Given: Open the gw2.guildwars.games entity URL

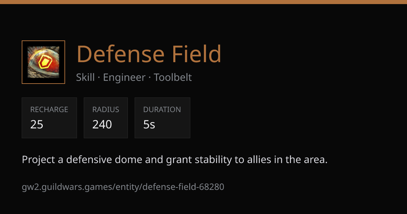Looking at the screenshot, I should (x=123, y=187).
